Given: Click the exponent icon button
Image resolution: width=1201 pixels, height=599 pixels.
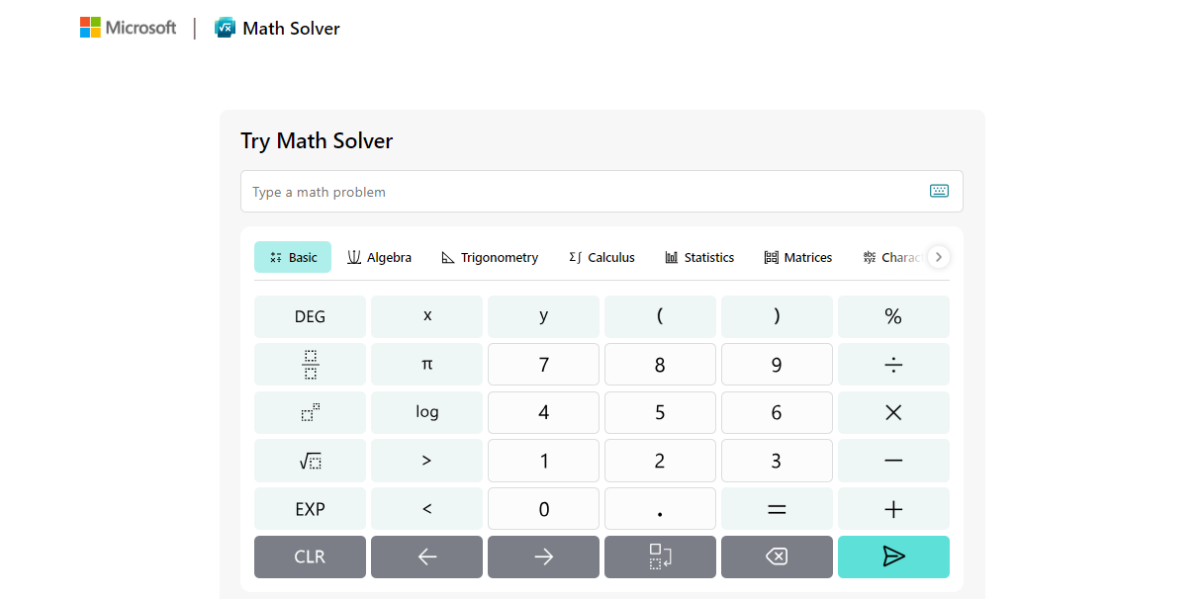Looking at the screenshot, I should pyautogui.click(x=310, y=412).
